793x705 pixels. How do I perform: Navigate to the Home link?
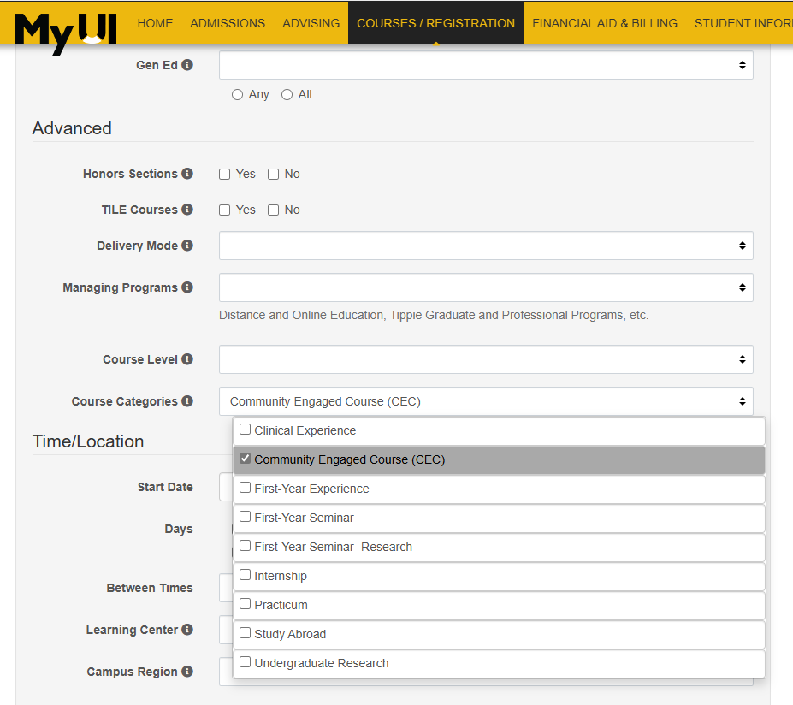(155, 23)
